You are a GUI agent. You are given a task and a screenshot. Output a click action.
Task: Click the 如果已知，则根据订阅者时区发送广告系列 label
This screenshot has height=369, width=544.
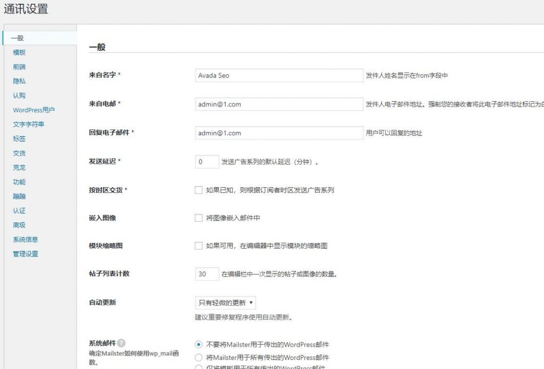[270, 190]
